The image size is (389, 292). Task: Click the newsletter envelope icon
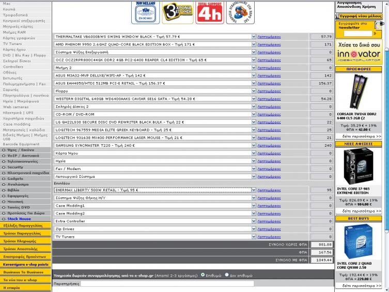coord(379,25)
